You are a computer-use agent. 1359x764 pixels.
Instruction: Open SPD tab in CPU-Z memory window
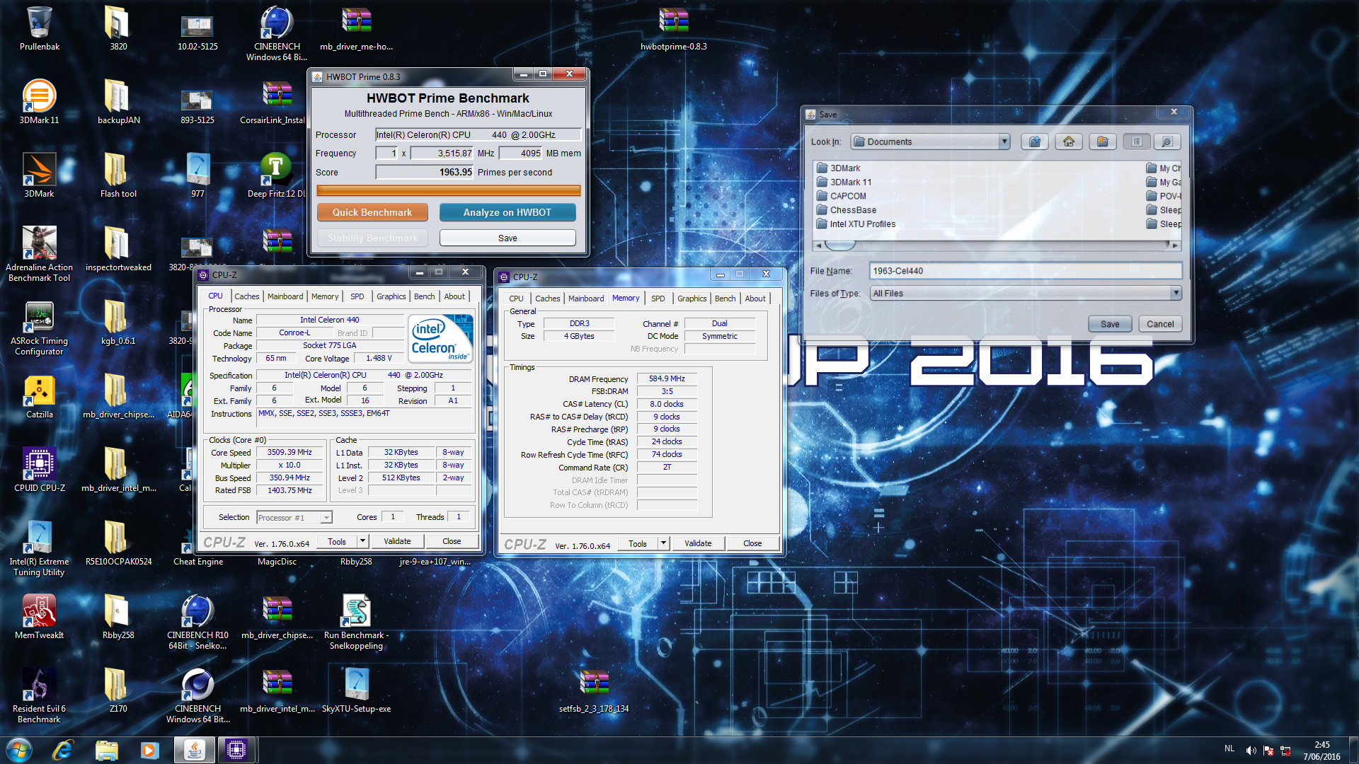pos(658,299)
